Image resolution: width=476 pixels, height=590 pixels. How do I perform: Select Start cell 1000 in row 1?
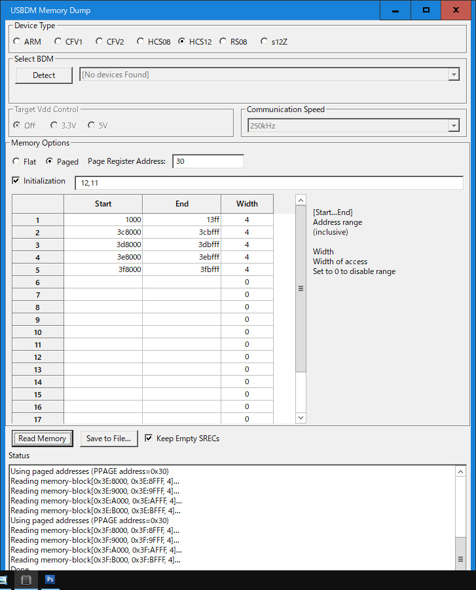point(103,220)
